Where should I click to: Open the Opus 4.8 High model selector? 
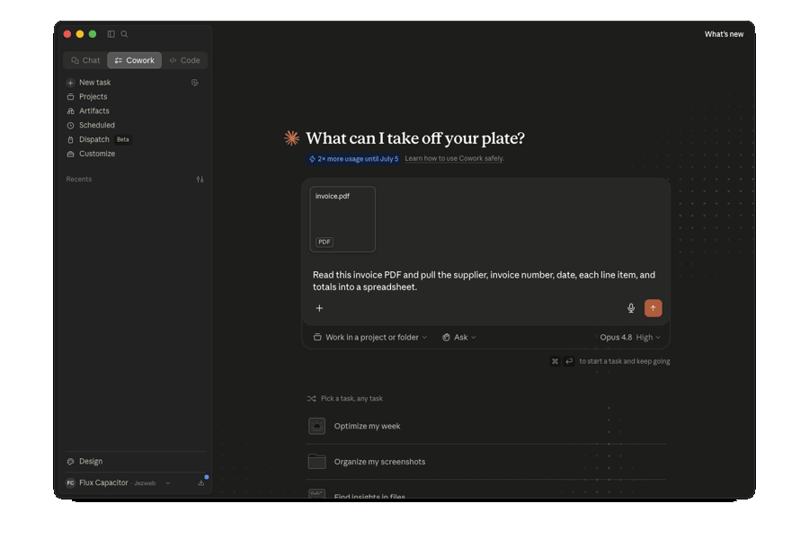[x=629, y=338]
